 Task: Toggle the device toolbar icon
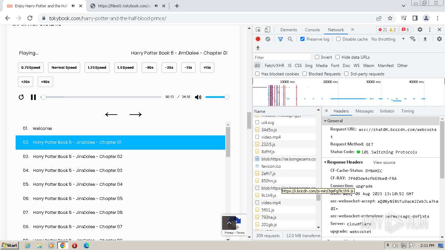[x=267, y=30]
